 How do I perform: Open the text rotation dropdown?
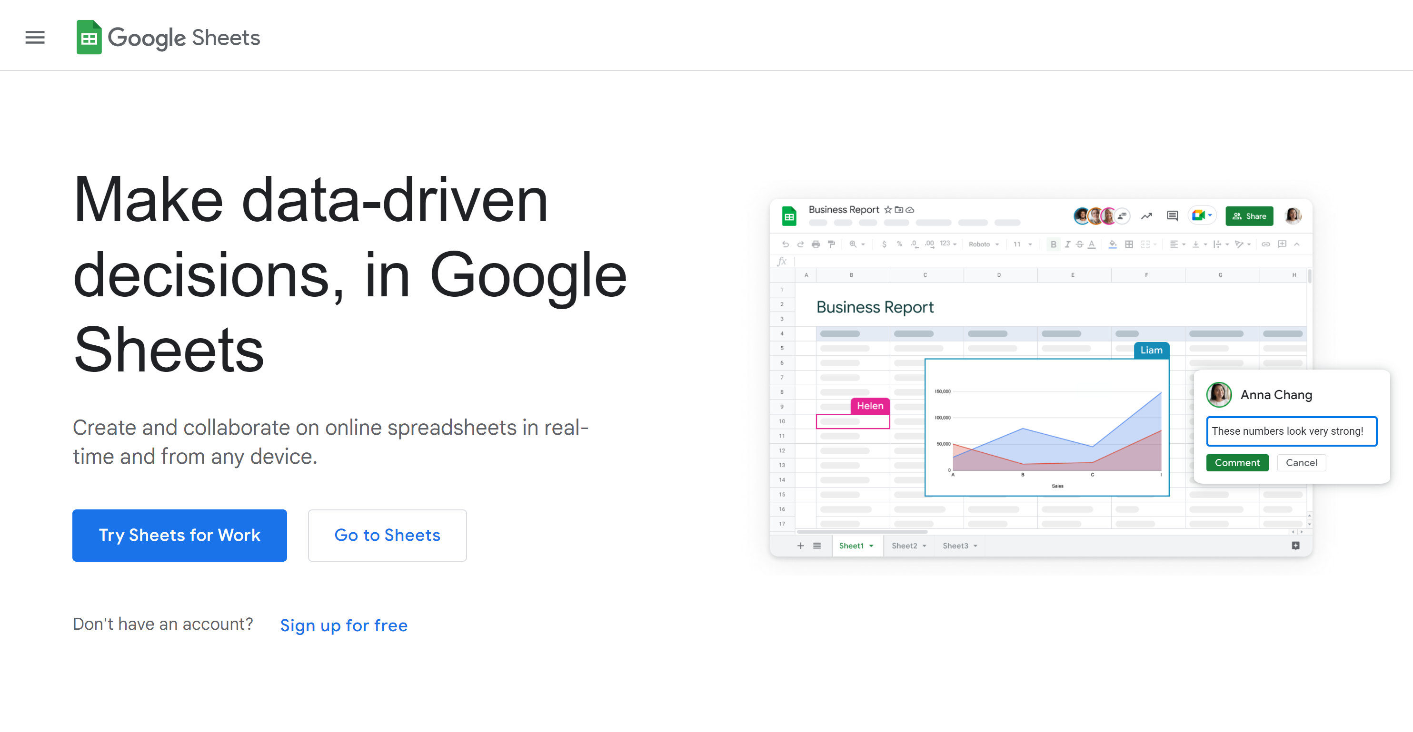(1243, 244)
